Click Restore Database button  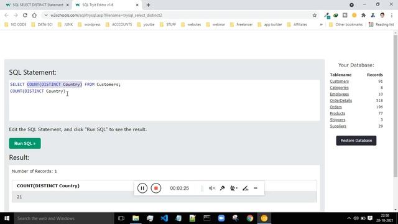[x=356, y=141]
